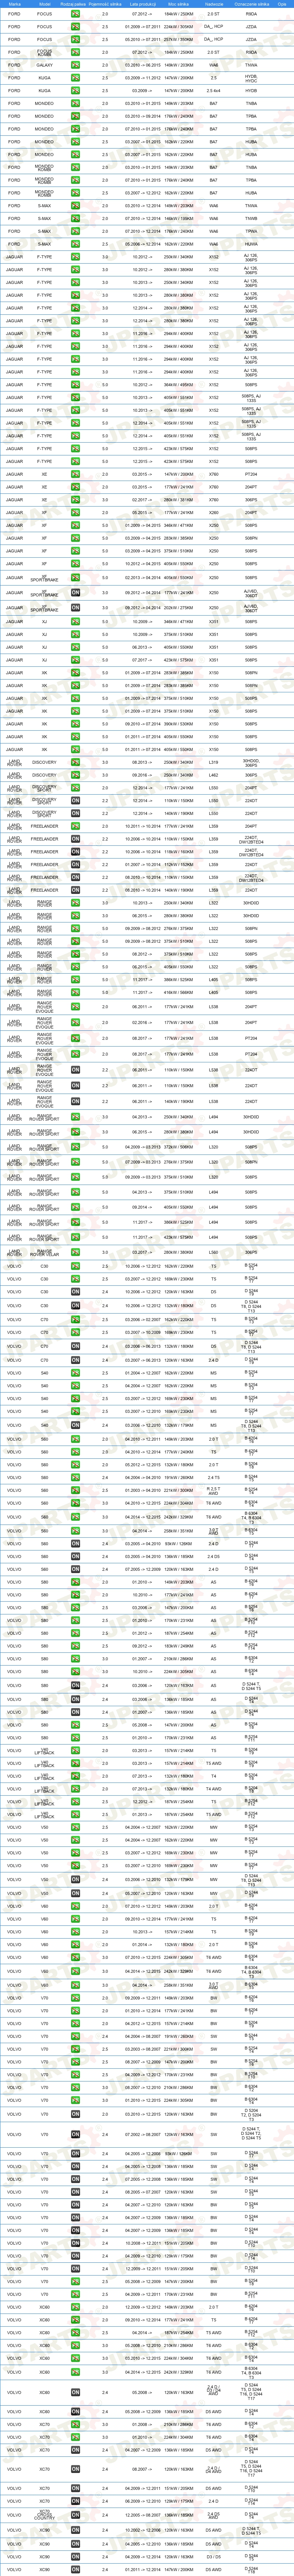
Task: Click the Marka column header
Action: 14,4
